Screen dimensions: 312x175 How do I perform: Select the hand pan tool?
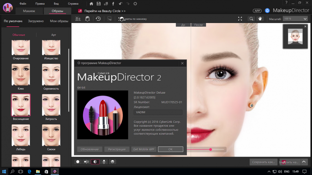click(x=260, y=19)
